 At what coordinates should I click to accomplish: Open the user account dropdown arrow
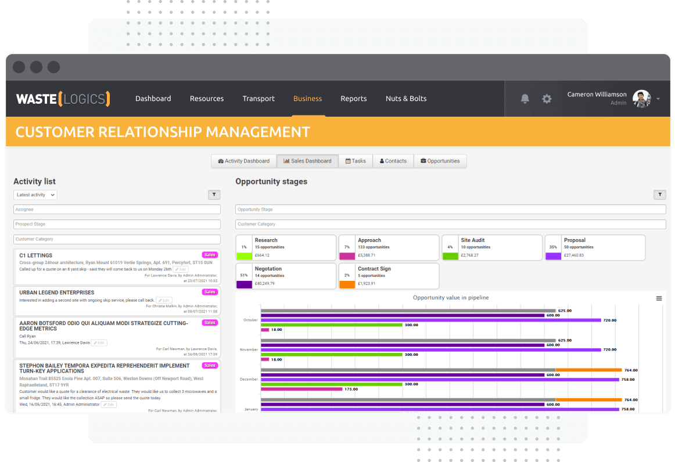click(658, 99)
